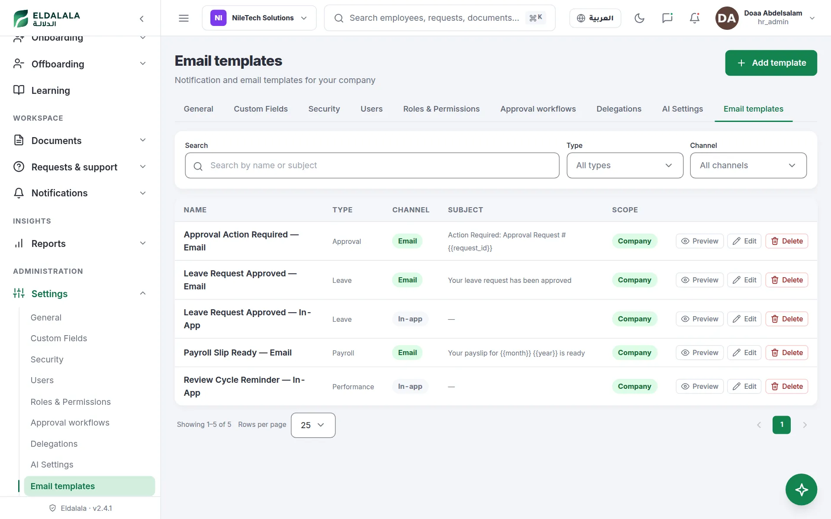Open the notifications bell icon
The height and width of the screenshot is (519, 831).
pyautogui.click(x=695, y=18)
